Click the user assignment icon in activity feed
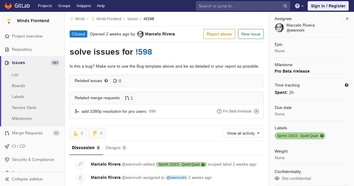Viewport: 354px width, 186px height. point(80,177)
